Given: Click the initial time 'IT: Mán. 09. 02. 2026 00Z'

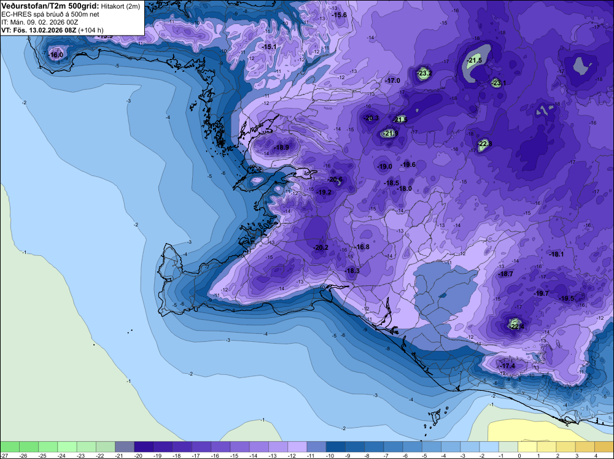Looking at the screenshot, I should click(39, 22).
